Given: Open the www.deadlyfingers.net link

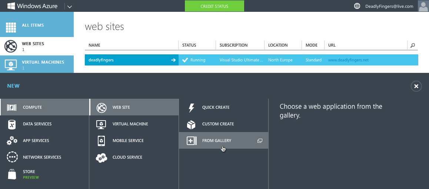Looking at the screenshot, I should click(x=348, y=60).
